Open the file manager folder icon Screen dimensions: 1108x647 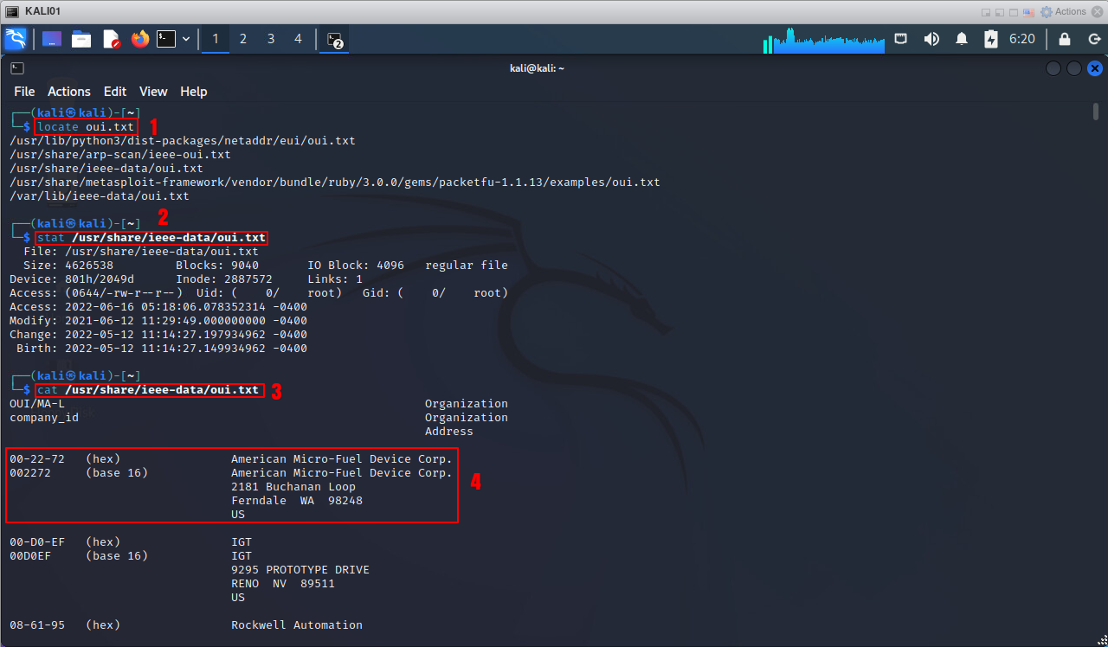click(x=81, y=39)
